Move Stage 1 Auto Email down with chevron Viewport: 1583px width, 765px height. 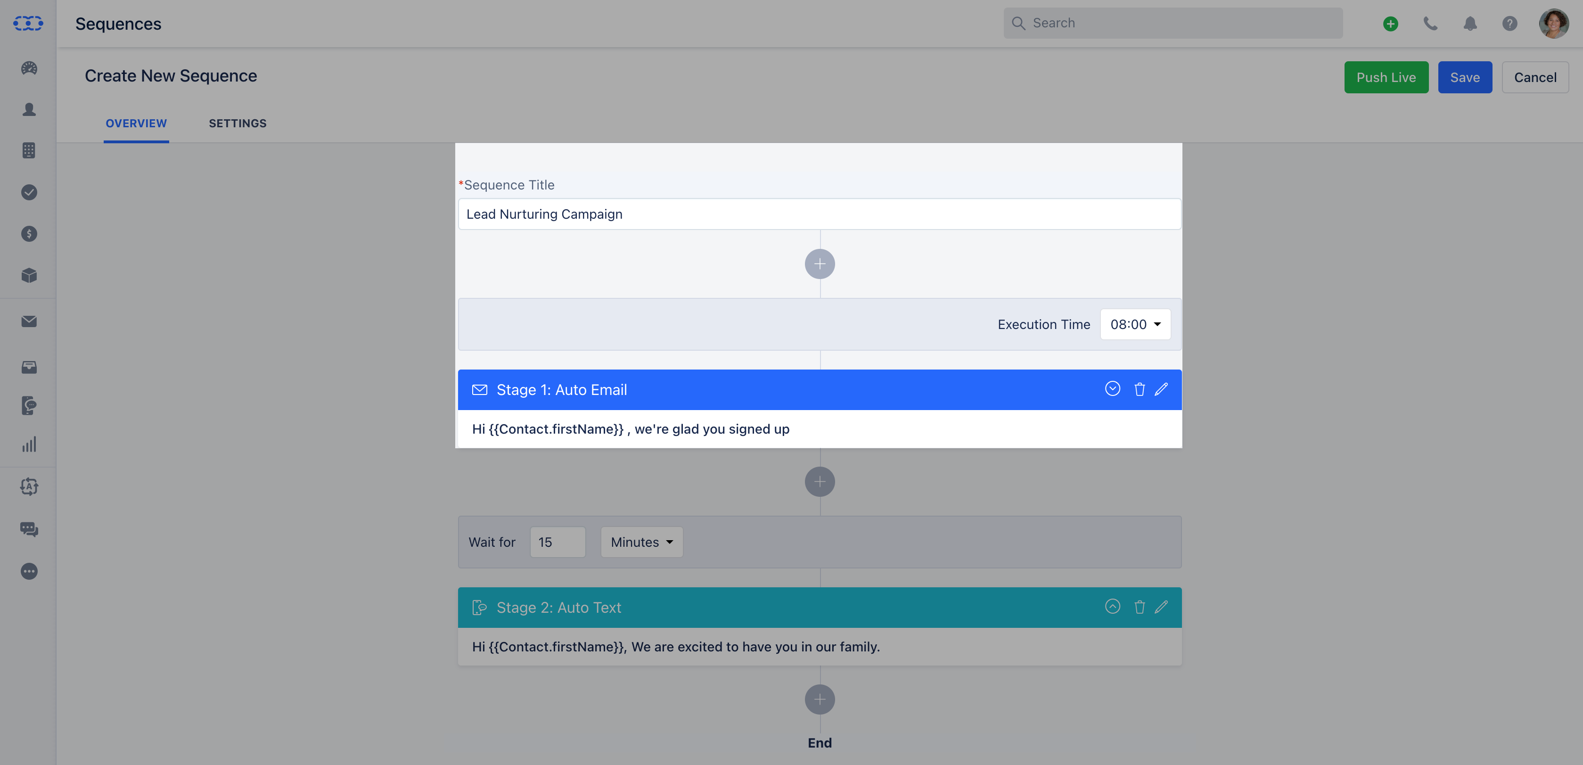point(1112,389)
